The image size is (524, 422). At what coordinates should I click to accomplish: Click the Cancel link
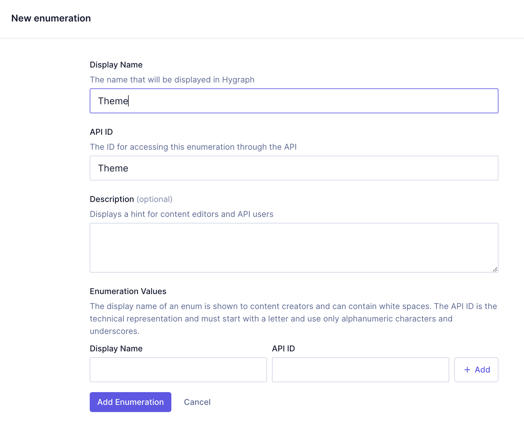point(197,402)
